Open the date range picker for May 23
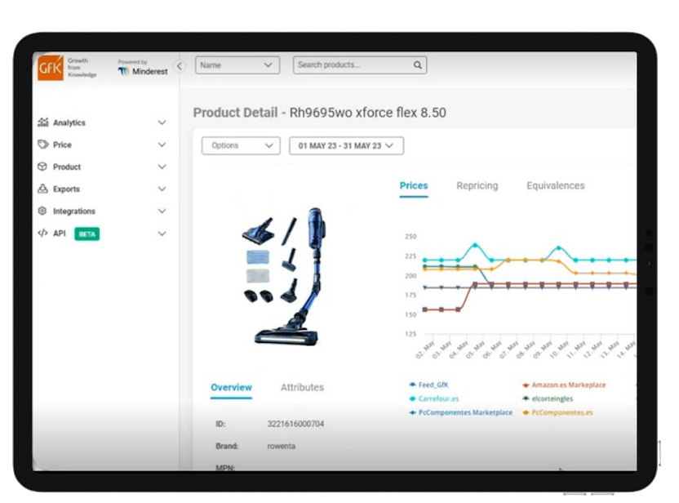This screenshot has width=679, height=503. [346, 145]
